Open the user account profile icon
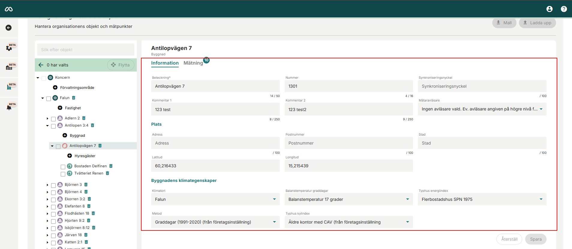This screenshot has width=572, height=249. point(549,9)
